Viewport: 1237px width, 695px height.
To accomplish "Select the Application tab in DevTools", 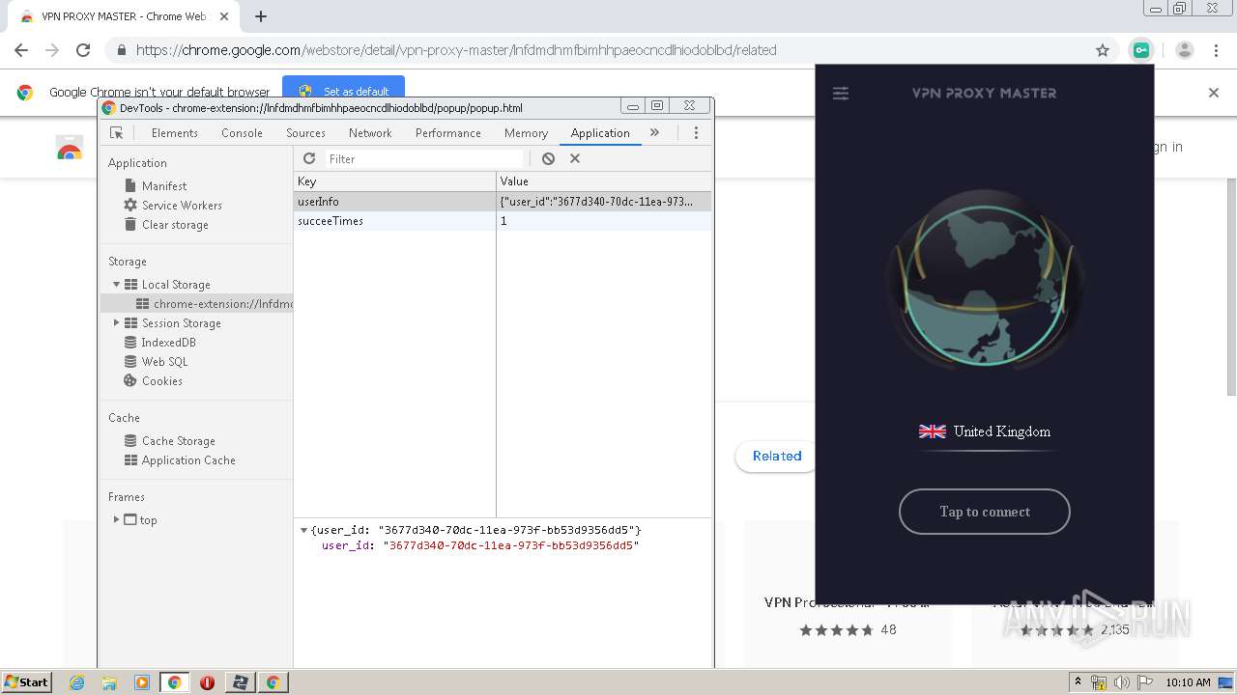I will 600,133.
